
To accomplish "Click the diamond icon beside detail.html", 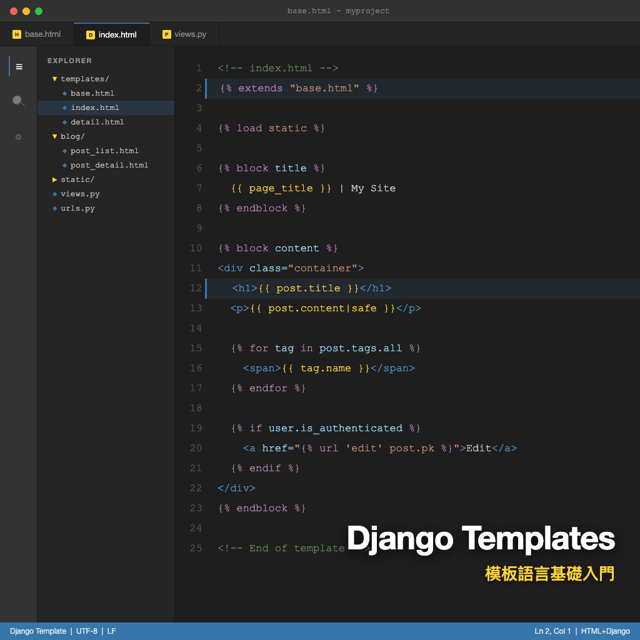I will [64, 122].
